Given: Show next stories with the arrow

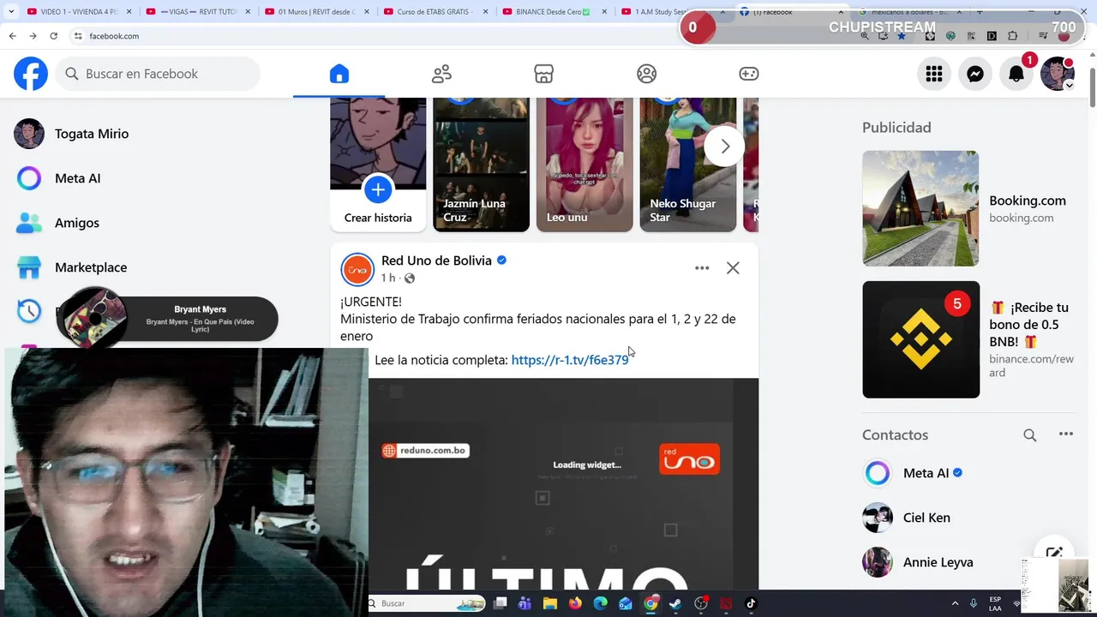Looking at the screenshot, I should (x=725, y=147).
